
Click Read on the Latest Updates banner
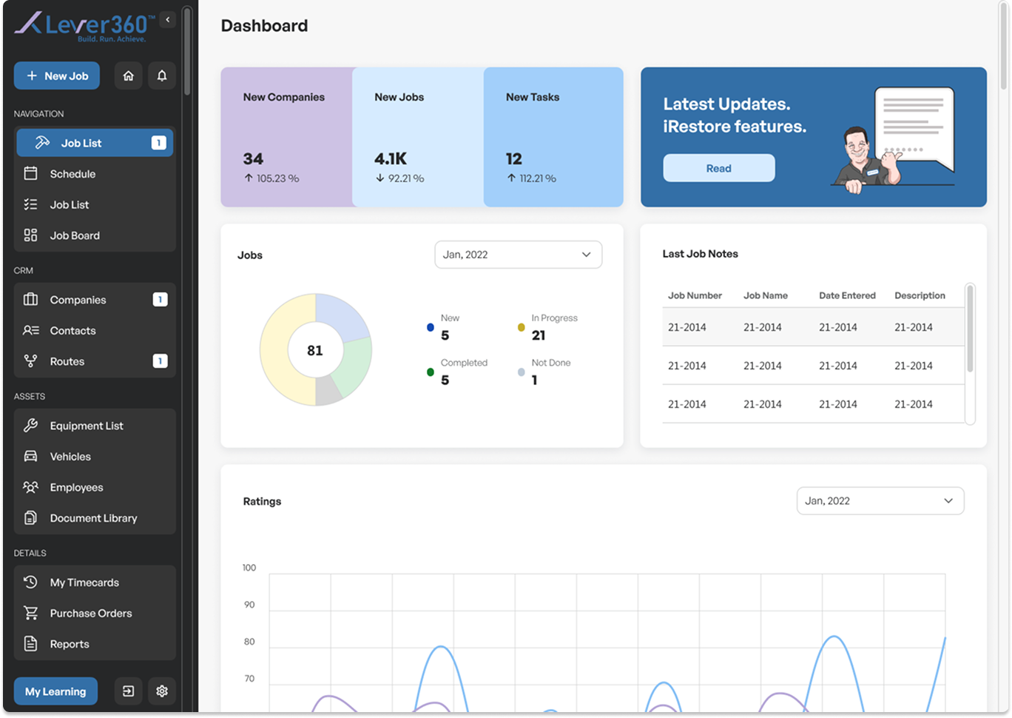pos(719,168)
